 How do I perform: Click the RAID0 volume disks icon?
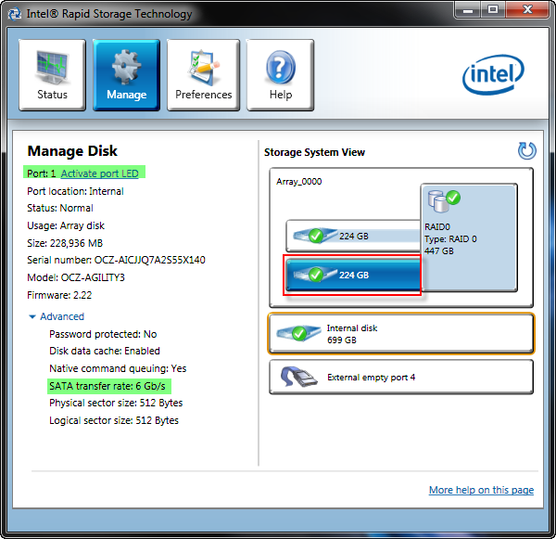[x=444, y=200]
